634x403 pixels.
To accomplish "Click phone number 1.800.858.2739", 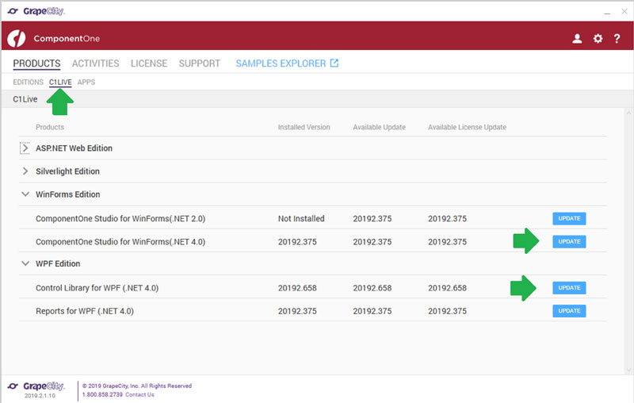I will click(102, 394).
